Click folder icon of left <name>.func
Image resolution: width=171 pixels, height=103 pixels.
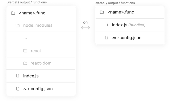pyautogui.click(x=13, y=13)
